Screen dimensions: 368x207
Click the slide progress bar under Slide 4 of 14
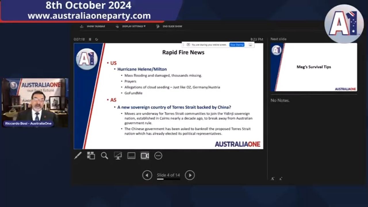[x=168, y=179]
